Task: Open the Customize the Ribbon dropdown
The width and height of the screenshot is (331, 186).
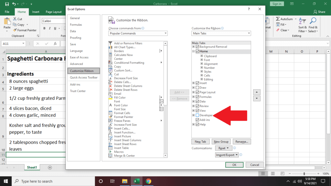Action: tap(221, 34)
